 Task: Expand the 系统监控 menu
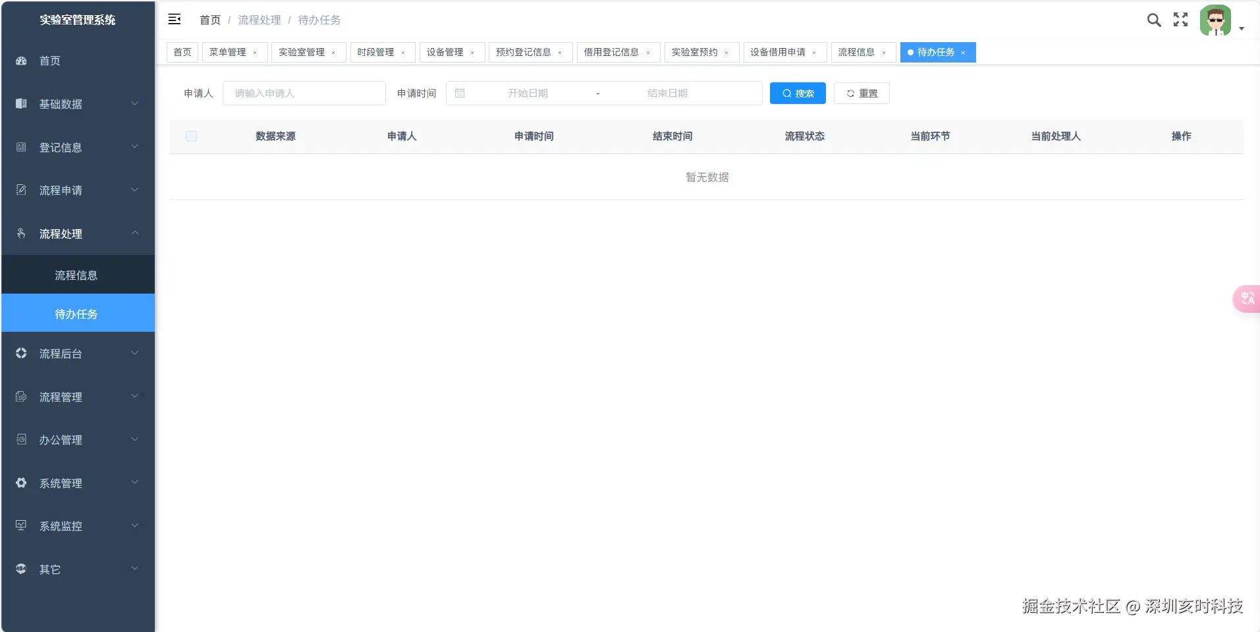[135, 525]
